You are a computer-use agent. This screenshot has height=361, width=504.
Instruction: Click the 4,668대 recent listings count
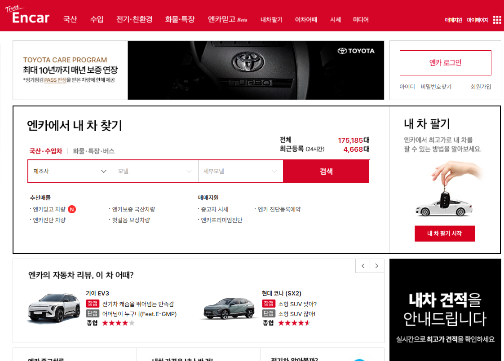click(x=356, y=150)
